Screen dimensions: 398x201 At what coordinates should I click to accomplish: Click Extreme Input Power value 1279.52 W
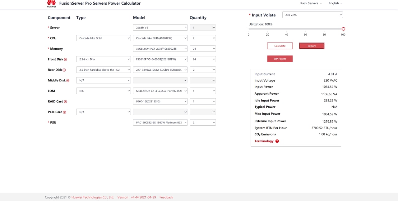(330, 122)
